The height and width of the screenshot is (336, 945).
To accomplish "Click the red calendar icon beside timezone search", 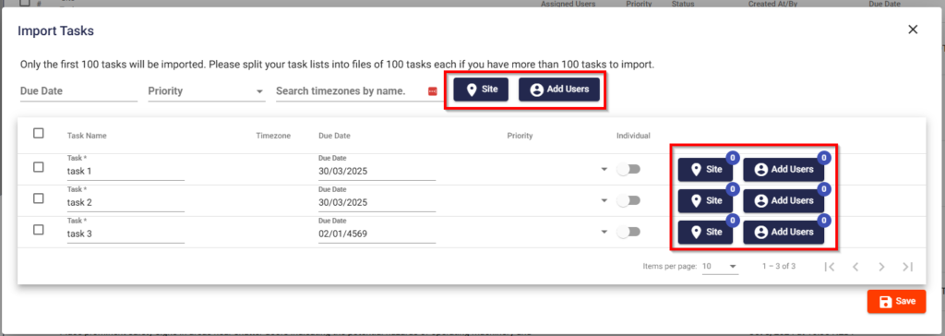I will pyautogui.click(x=432, y=91).
